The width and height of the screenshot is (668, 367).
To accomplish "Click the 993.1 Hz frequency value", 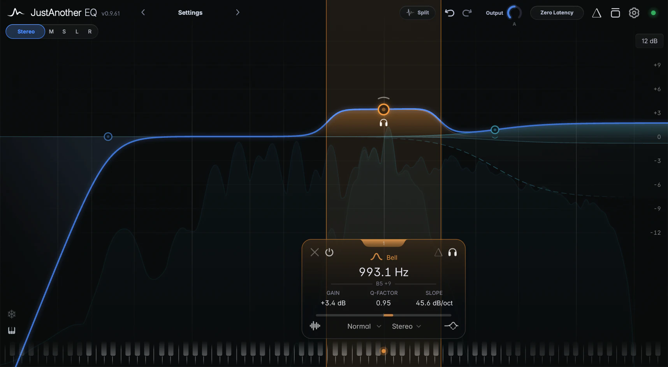I will (383, 272).
